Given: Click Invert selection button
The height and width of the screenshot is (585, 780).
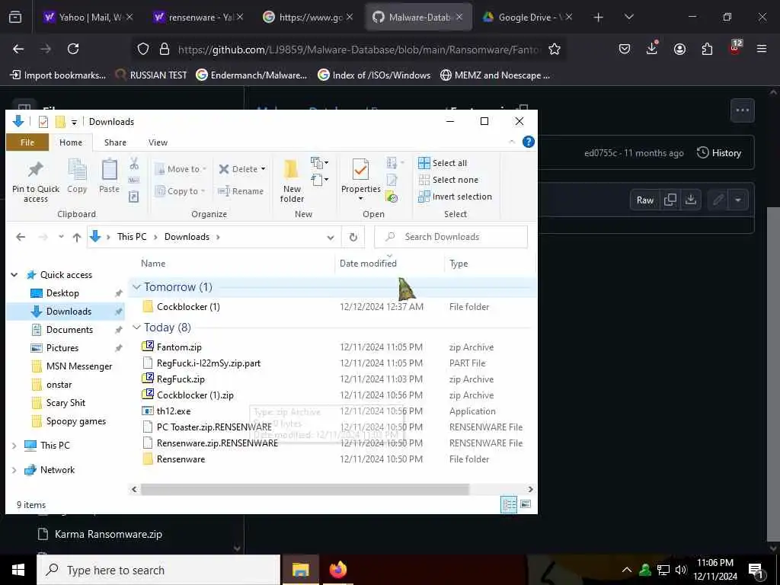Looking at the screenshot, I should 456,197.
